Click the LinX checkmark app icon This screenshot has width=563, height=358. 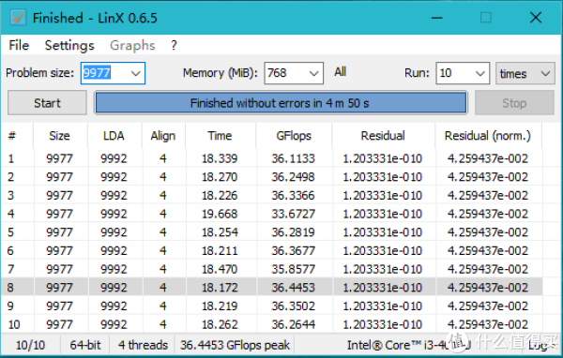pos(18,18)
